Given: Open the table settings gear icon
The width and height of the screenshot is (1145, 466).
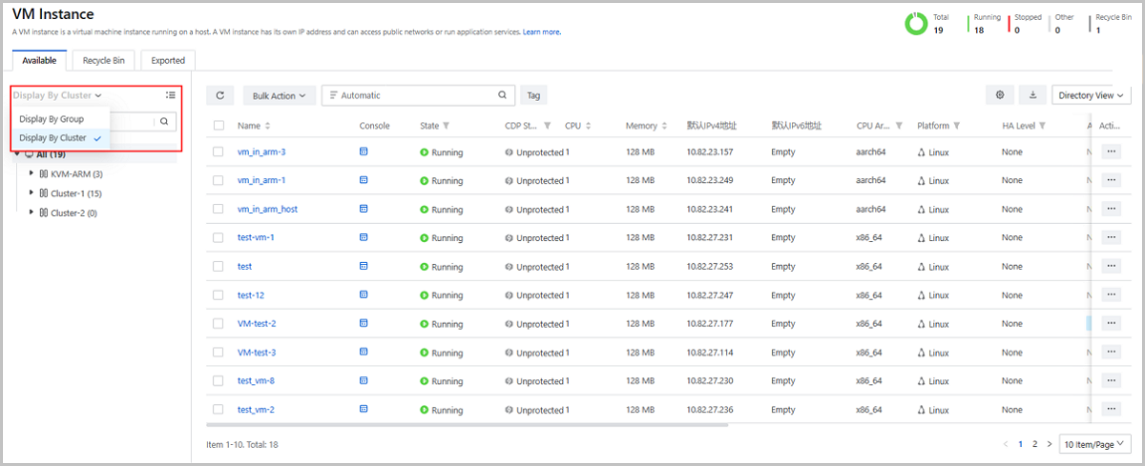Looking at the screenshot, I should (x=1000, y=95).
